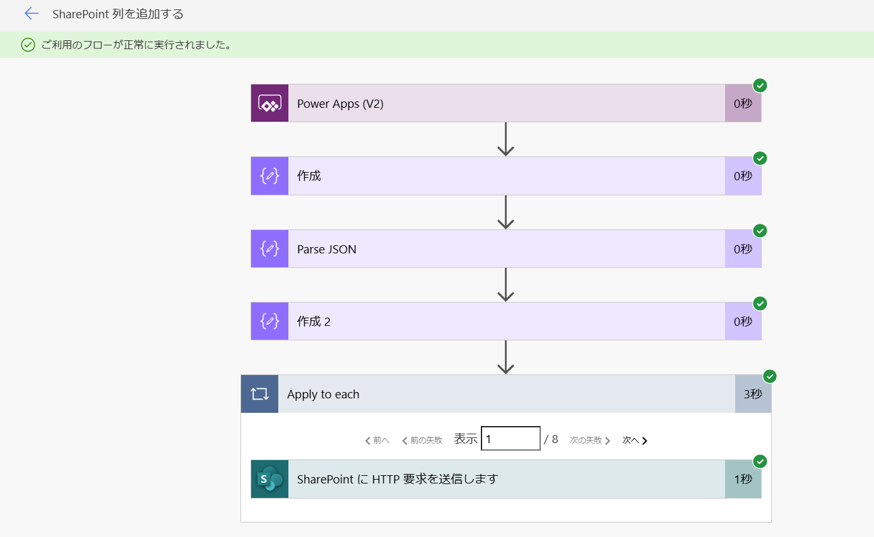Click the SharePoint HTTP request step icon
The image size is (874, 537).
click(x=269, y=479)
